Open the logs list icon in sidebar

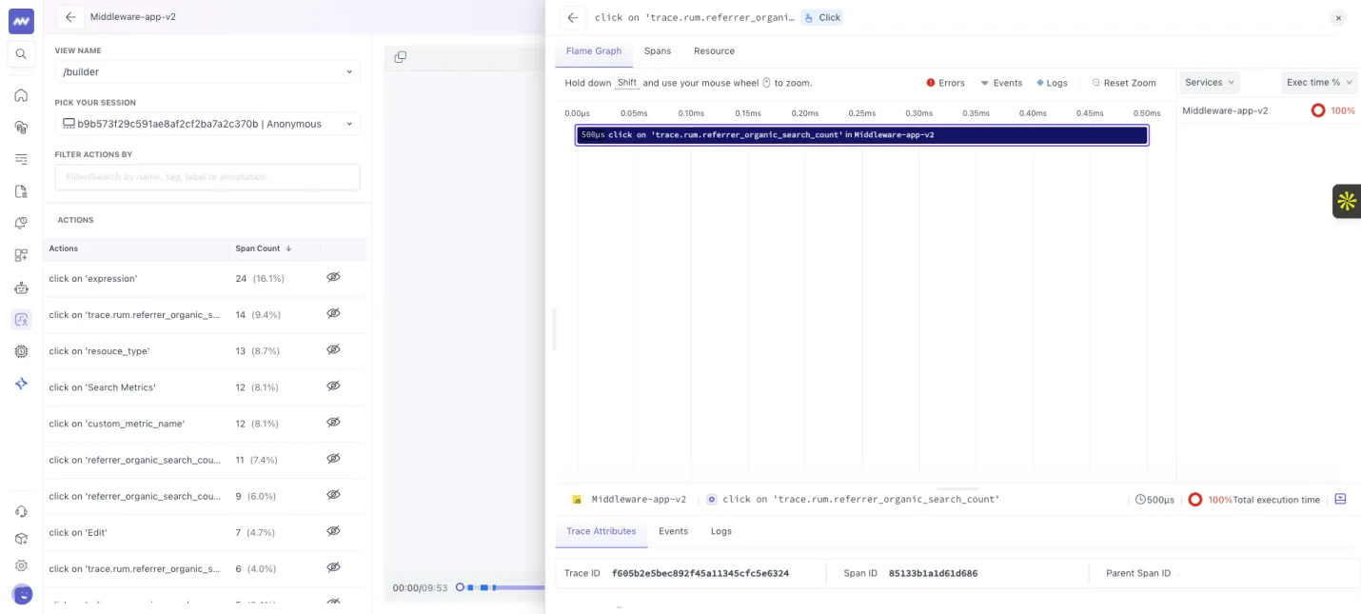pos(21,159)
